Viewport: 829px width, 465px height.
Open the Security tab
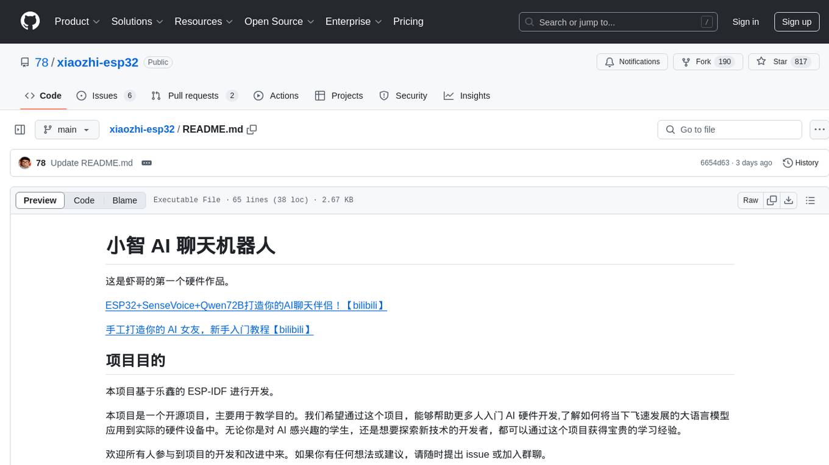[x=404, y=96]
